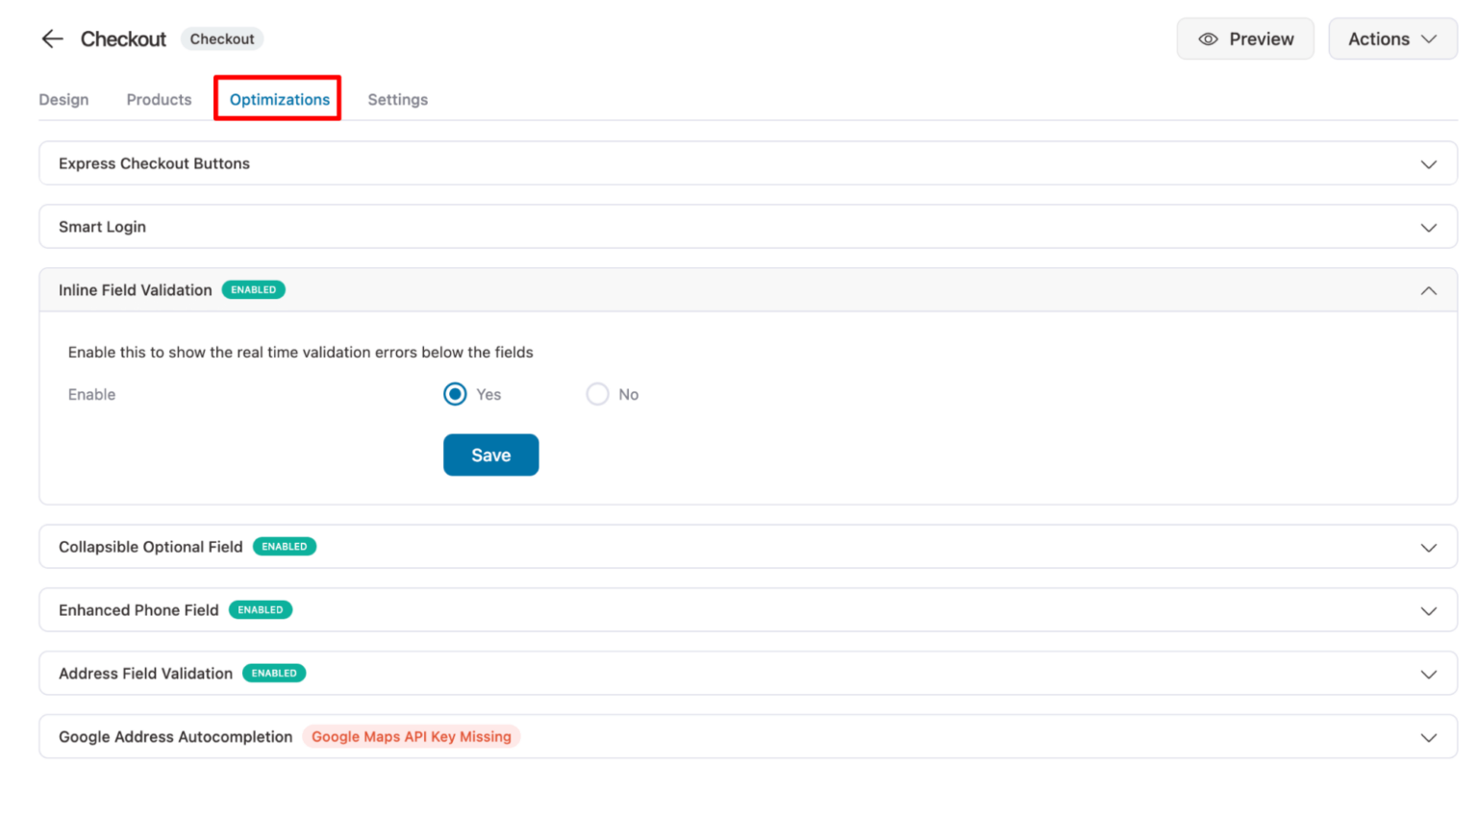Image resolution: width=1477 pixels, height=813 pixels.
Task: Expand the Express Checkout Buttons section
Action: click(1429, 163)
